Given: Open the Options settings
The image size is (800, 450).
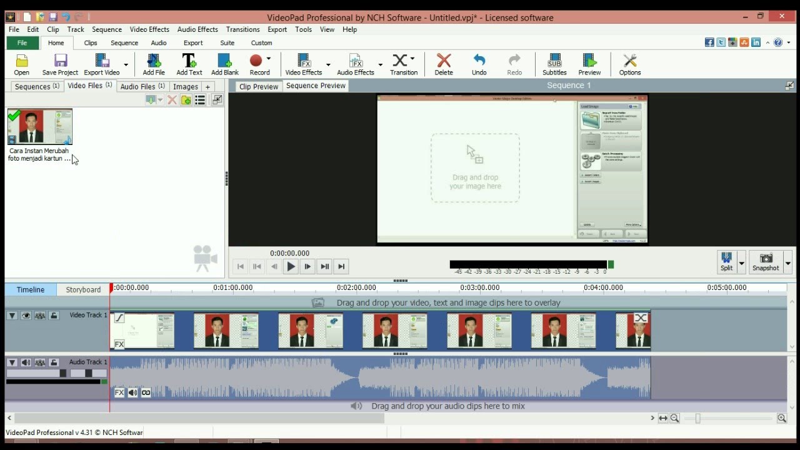Looking at the screenshot, I should [x=630, y=64].
